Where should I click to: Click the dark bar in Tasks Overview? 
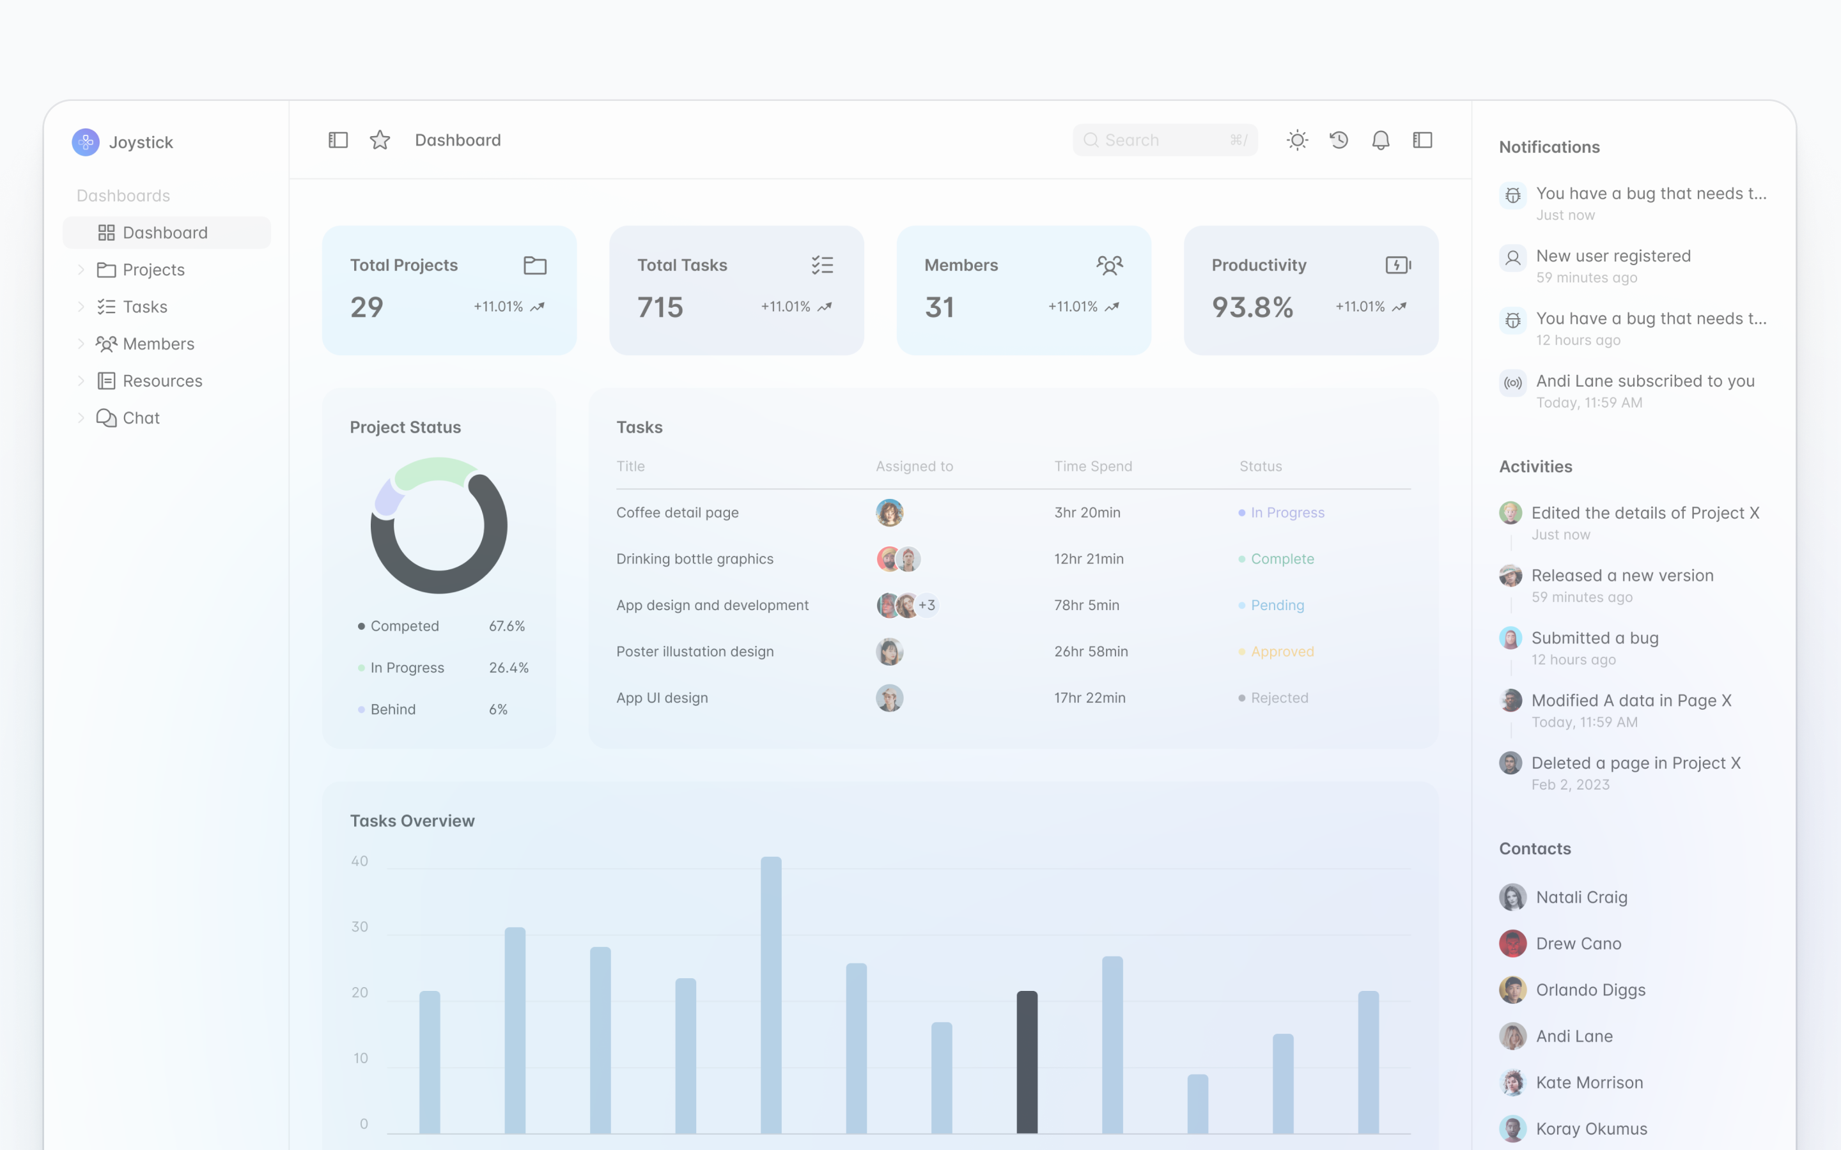click(1026, 1061)
